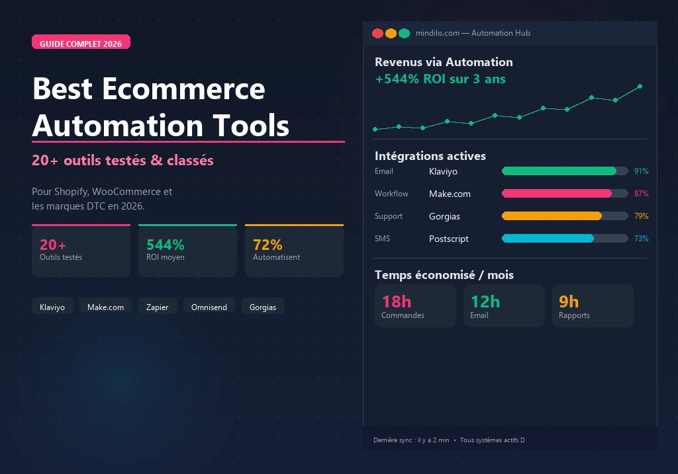
Task: Click the Workflow category label
Action: (x=391, y=194)
